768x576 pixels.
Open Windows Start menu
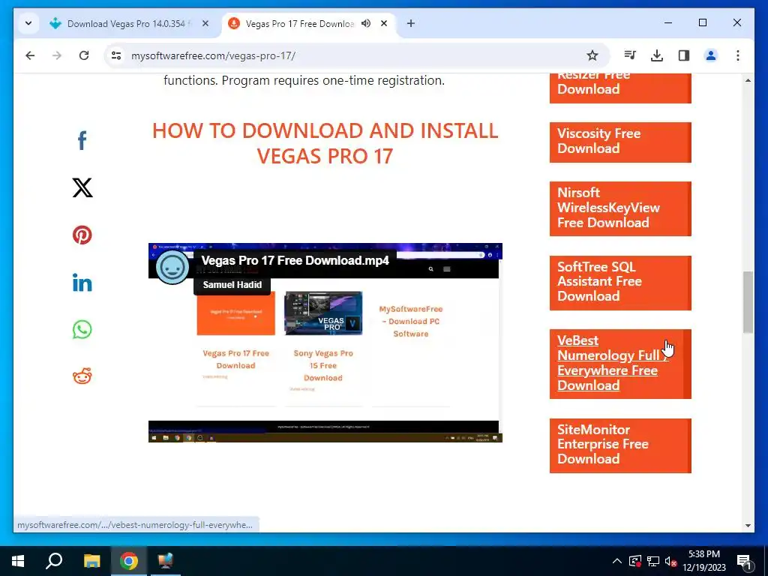18,561
